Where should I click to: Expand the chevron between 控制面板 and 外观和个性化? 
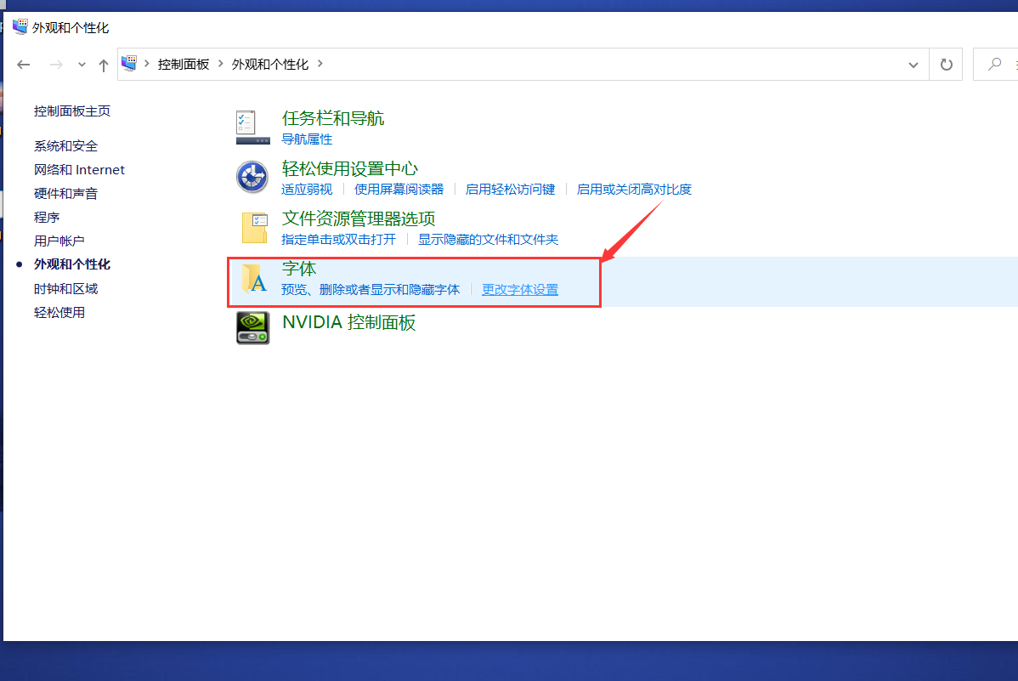(x=221, y=64)
